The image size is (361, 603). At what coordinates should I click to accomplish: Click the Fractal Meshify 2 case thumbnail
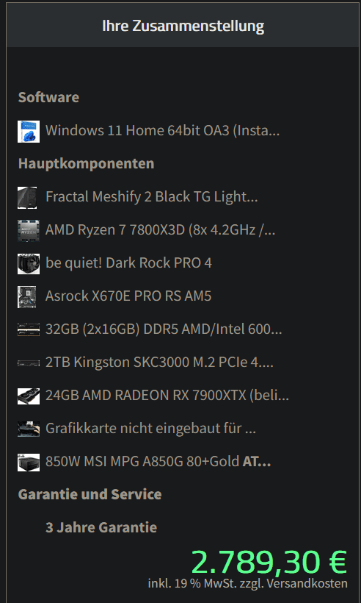[x=27, y=198]
